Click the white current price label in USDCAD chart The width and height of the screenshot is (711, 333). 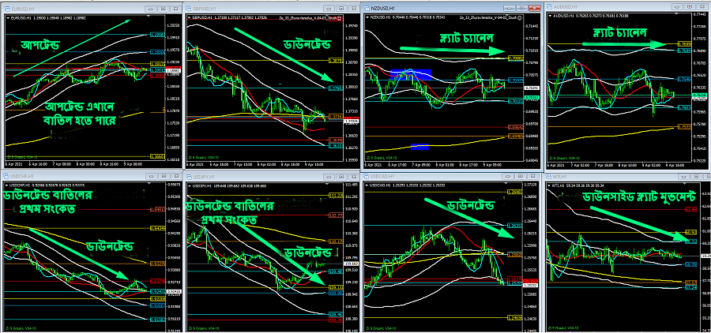click(531, 286)
